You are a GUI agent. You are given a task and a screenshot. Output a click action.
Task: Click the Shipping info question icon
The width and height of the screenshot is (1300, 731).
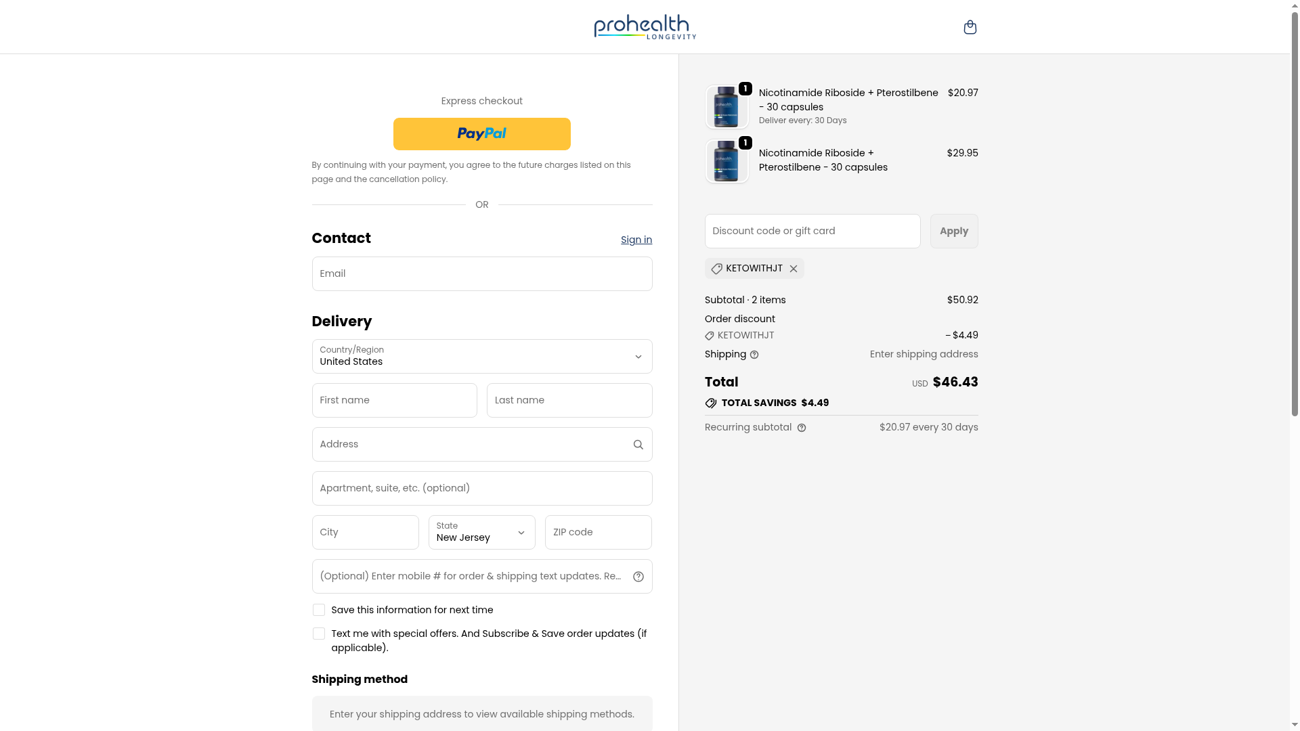754,355
